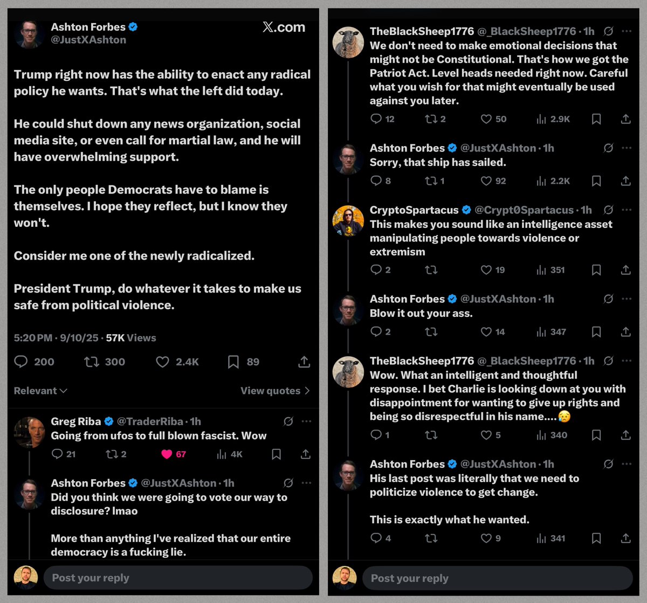647x603 pixels.
Task: Open the @Crypt0Spartacus profile handle
Action: point(524,210)
